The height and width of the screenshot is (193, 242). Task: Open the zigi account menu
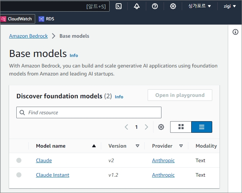[230, 6]
